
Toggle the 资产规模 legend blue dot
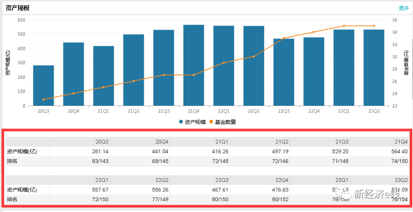point(181,122)
